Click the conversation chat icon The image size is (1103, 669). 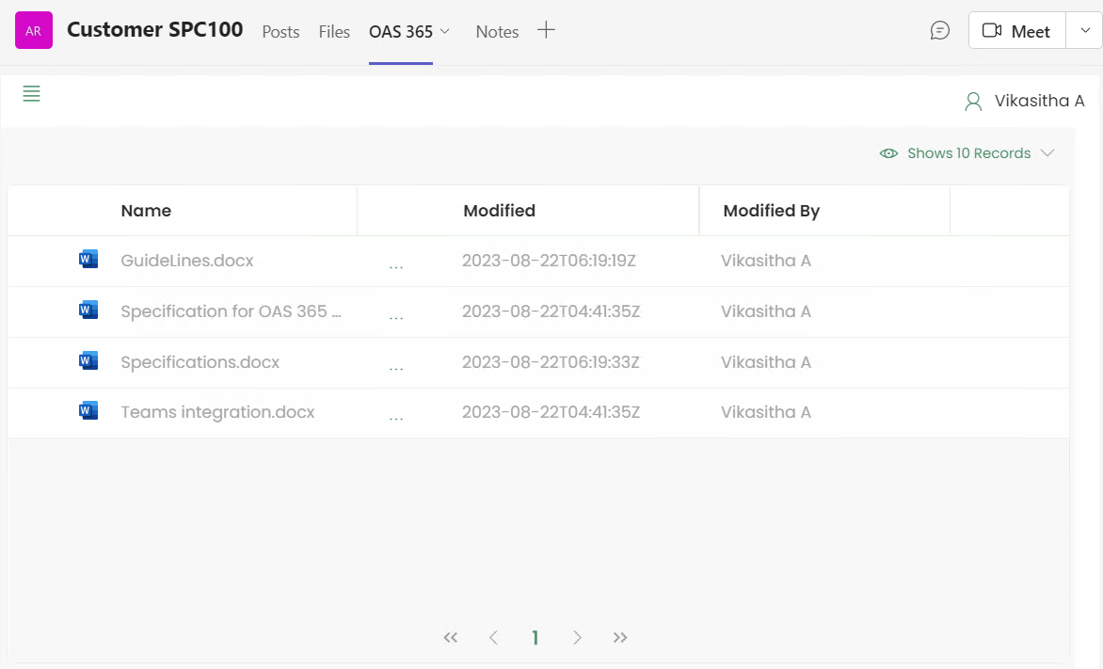(x=939, y=31)
